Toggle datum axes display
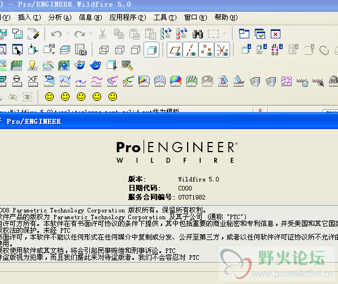This screenshot has height=284, width=338. click(x=190, y=50)
